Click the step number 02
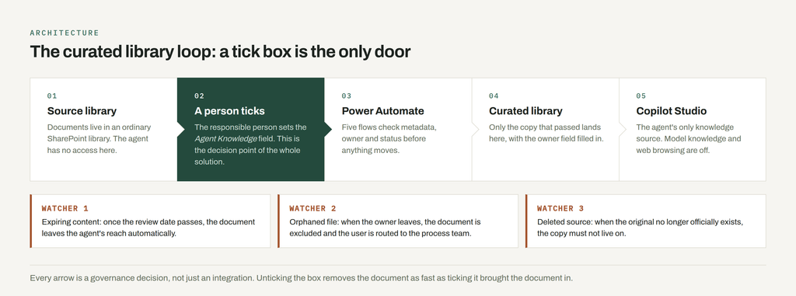Viewport: 796px width, 296px height. click(x=200, y=96)
